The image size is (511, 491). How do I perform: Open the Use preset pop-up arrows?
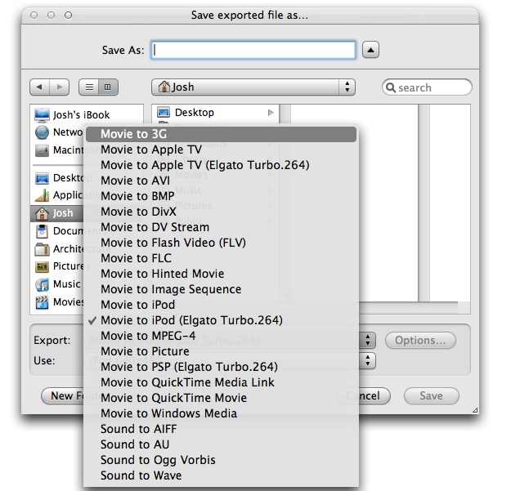pyautogui.click(x=368, y=361)
